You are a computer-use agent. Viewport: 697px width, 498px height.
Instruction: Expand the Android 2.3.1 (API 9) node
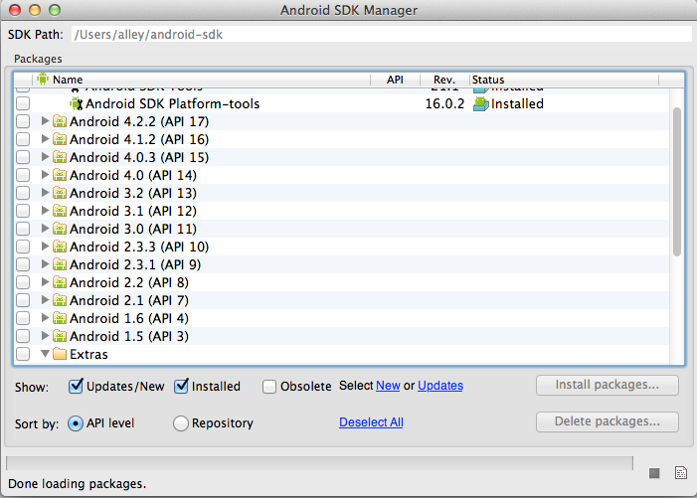(x=45, y=263)
